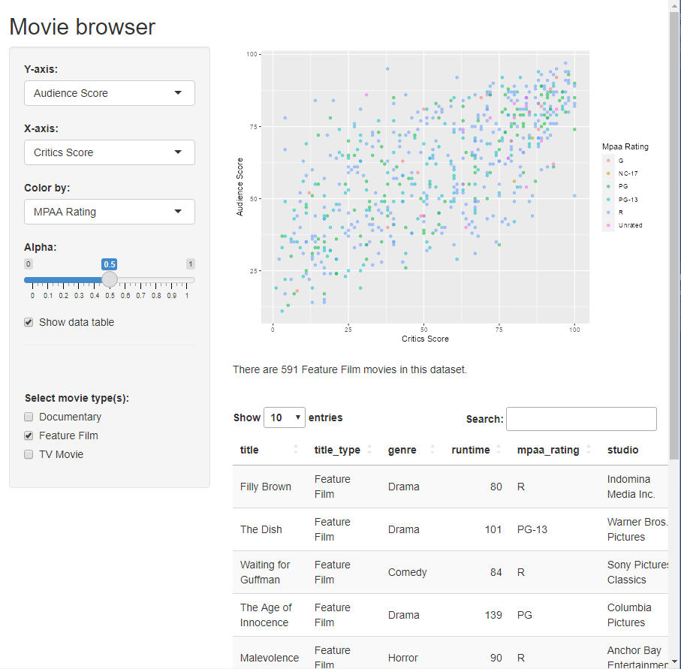This screenshot has height=669, width=681.
Task: Sort table by title column arrows
Action: pos(295,450)
